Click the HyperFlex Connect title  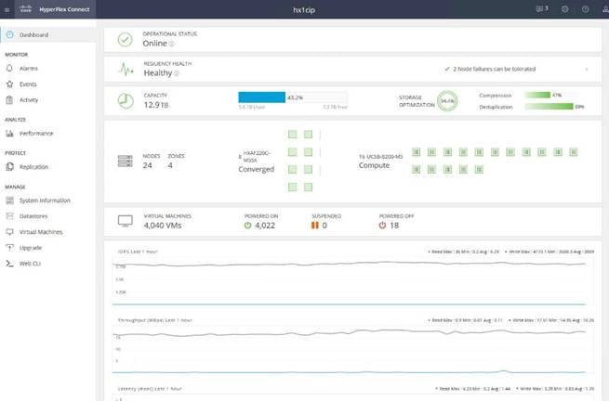coord(64,9)
